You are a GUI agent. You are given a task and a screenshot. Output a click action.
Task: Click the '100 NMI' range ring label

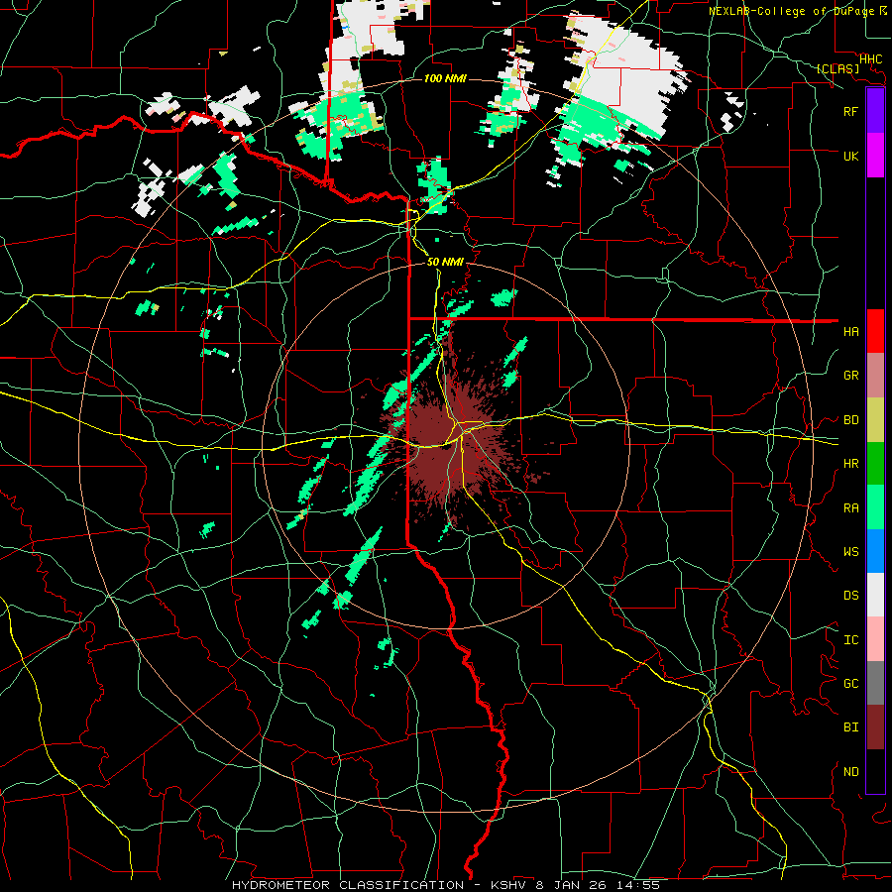click(x=445, y=78)
